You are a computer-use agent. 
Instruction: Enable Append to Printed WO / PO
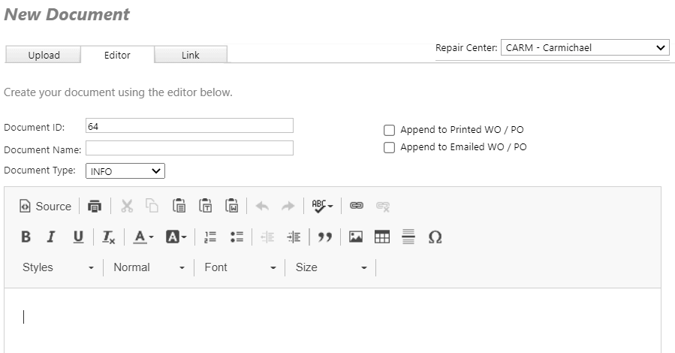(389, 130)
